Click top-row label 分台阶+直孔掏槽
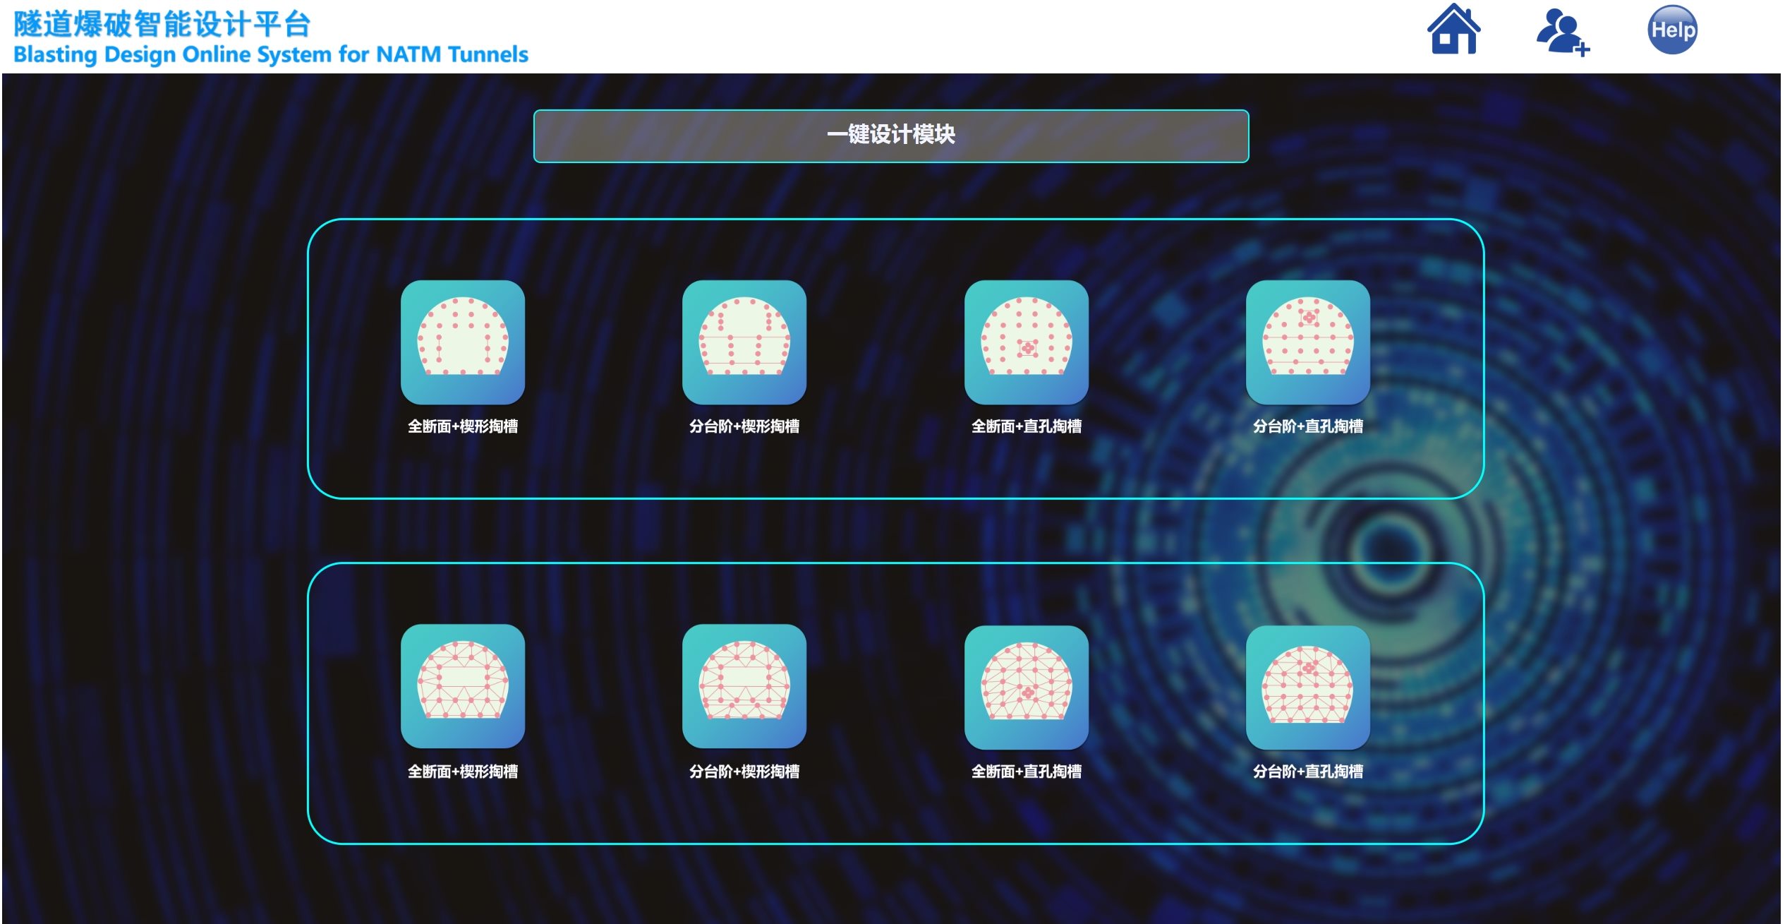The width and height of the screenshot is (1785, 924). [x=1308, y=426]
